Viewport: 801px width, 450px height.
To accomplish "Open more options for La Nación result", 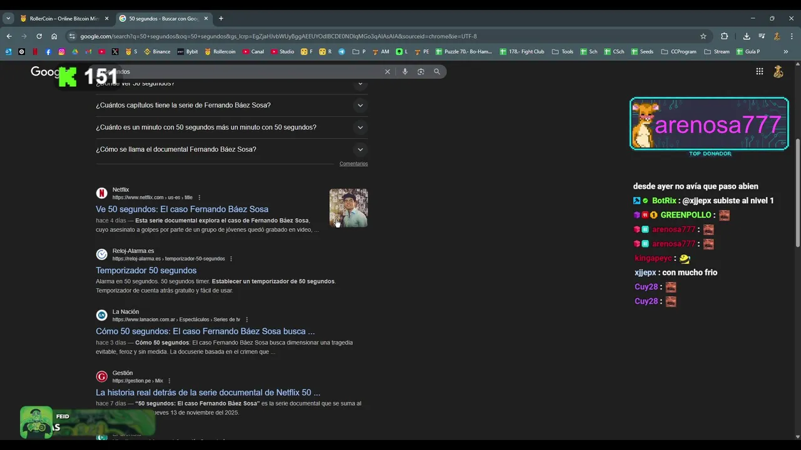I will point(247,319).
